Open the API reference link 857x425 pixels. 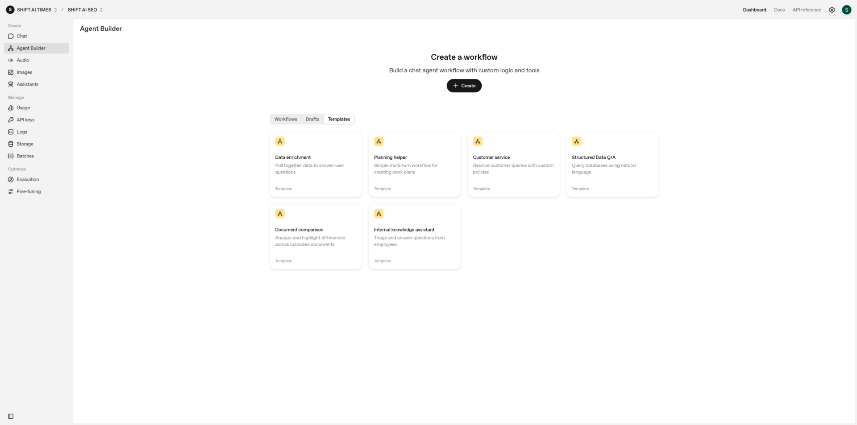point(806,9)
